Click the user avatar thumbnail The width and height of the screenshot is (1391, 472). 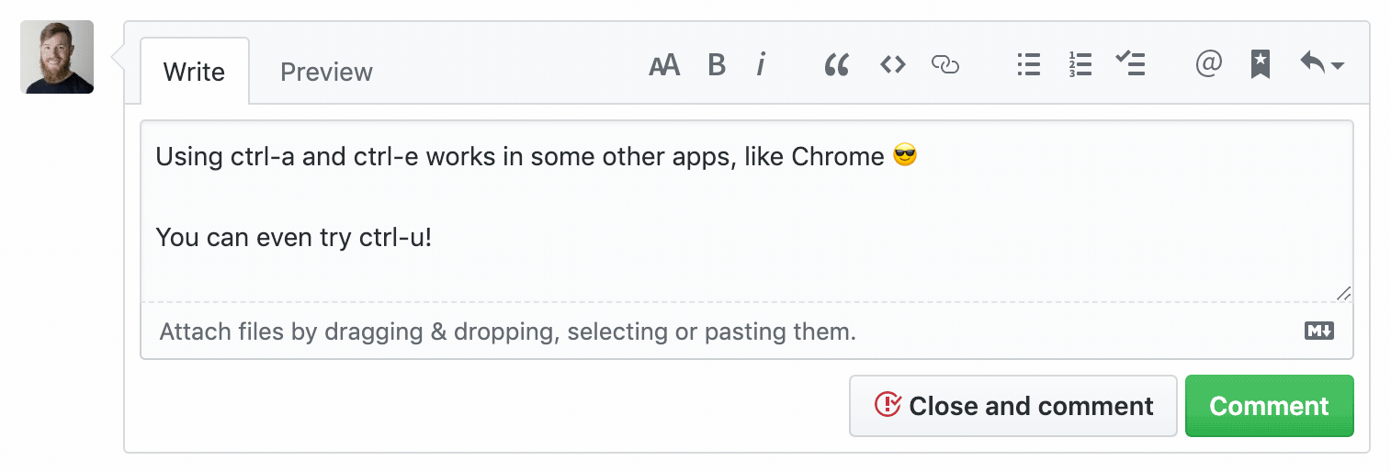[x=57, y=57]
